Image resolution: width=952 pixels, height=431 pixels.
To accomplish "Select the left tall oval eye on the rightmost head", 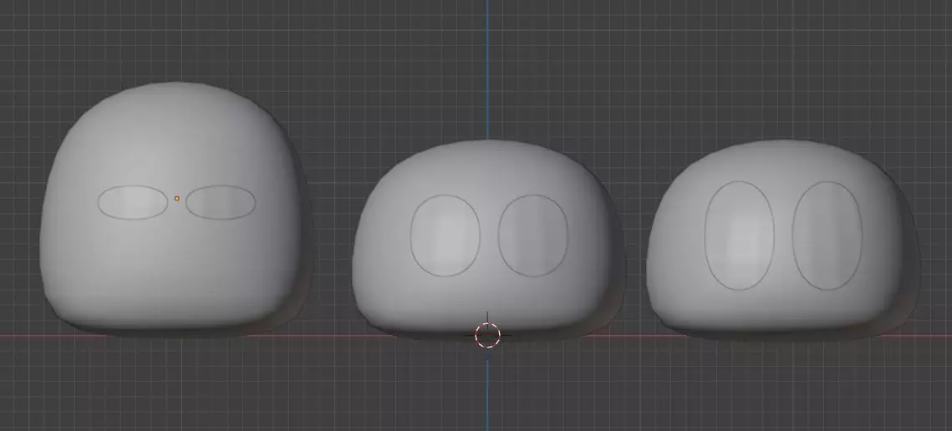I will point(739,236).
